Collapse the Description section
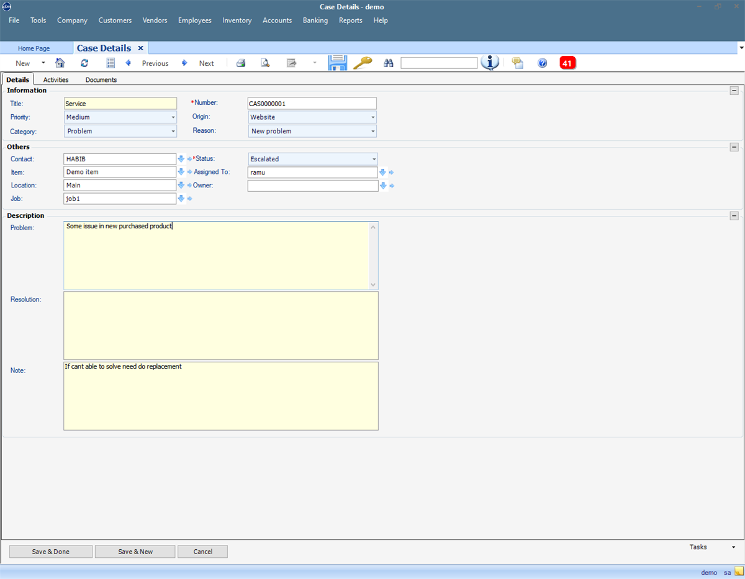The width and height of the screenshot is (745, 579). (x=734, y=216)
